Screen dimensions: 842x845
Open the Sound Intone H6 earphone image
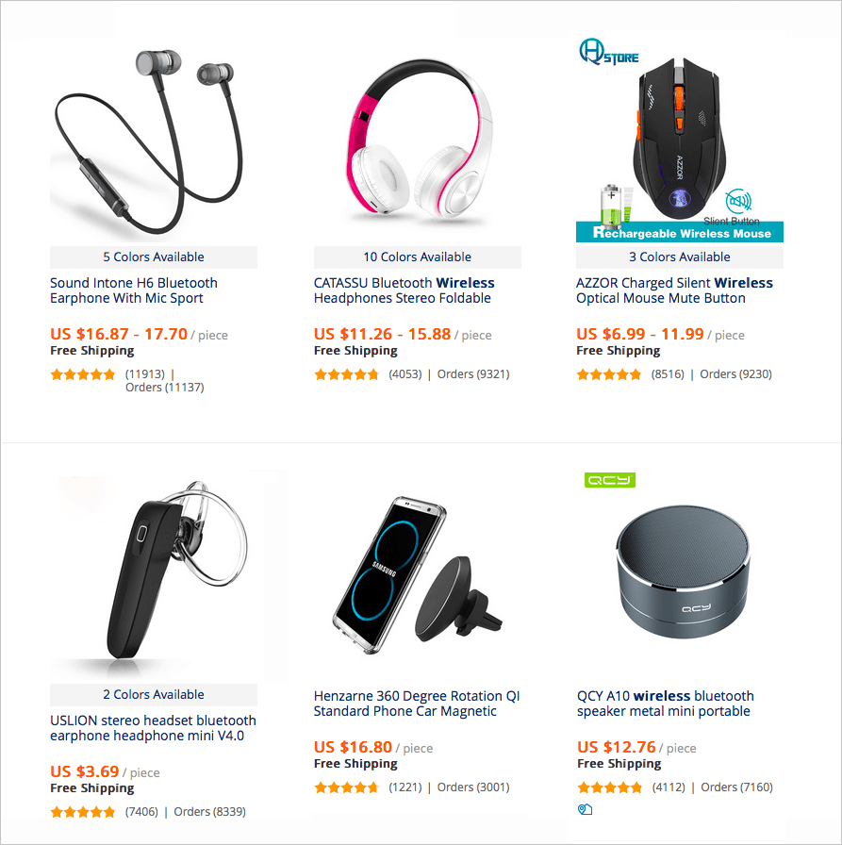tap(154, 141)
